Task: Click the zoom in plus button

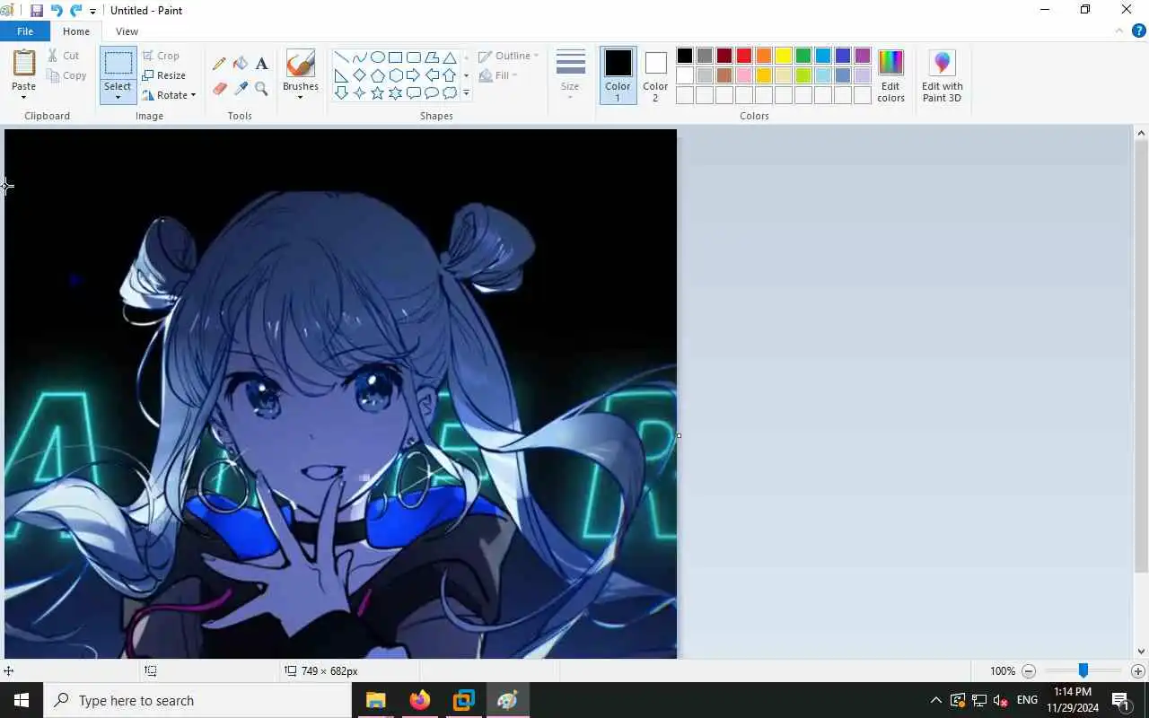Action: coord(1137,670)
